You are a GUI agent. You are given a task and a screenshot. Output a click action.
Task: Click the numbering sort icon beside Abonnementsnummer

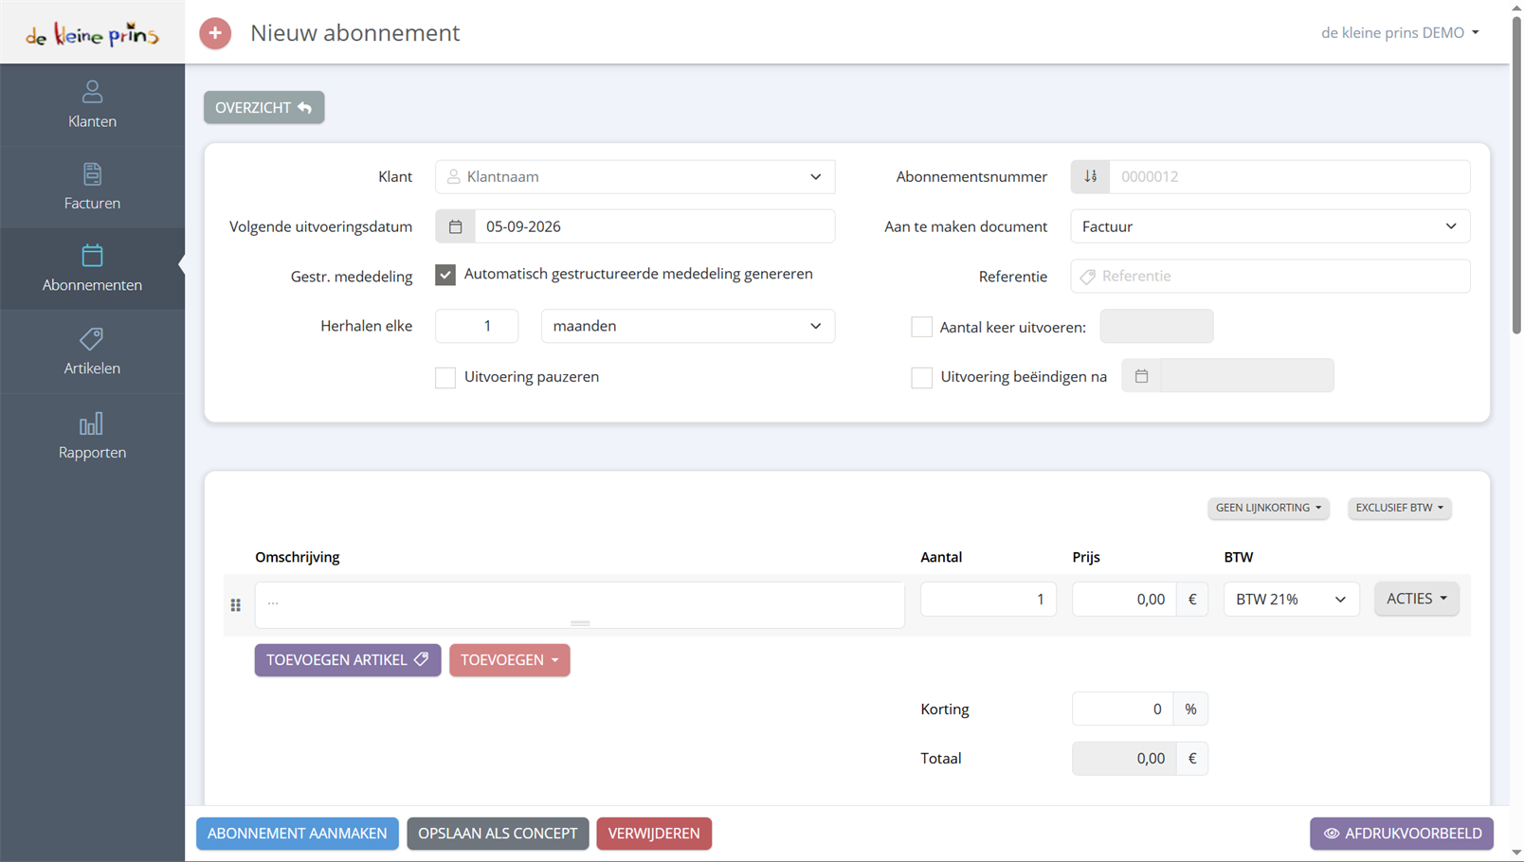click(1091, 176)
